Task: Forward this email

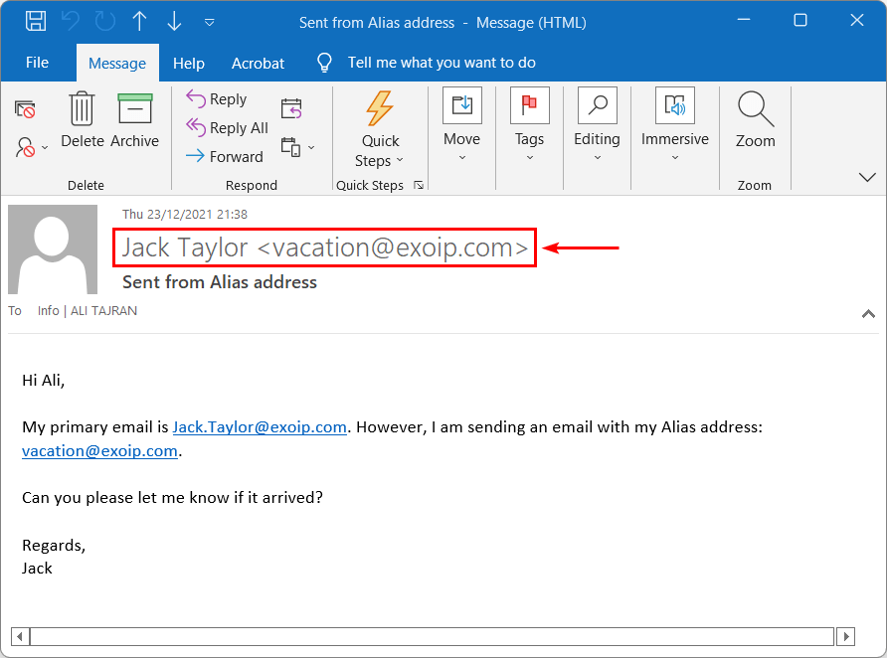Action: click(x=225, y=156)
